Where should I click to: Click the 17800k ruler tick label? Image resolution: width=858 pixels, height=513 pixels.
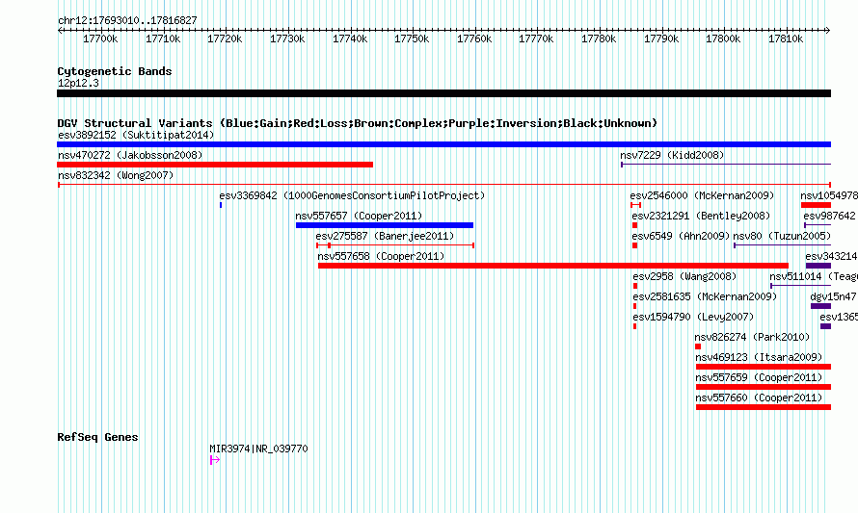click(x=723, y=38)
